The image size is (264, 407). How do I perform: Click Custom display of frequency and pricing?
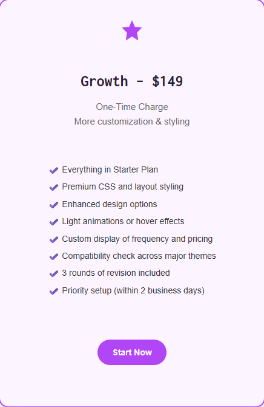[137, 239]
